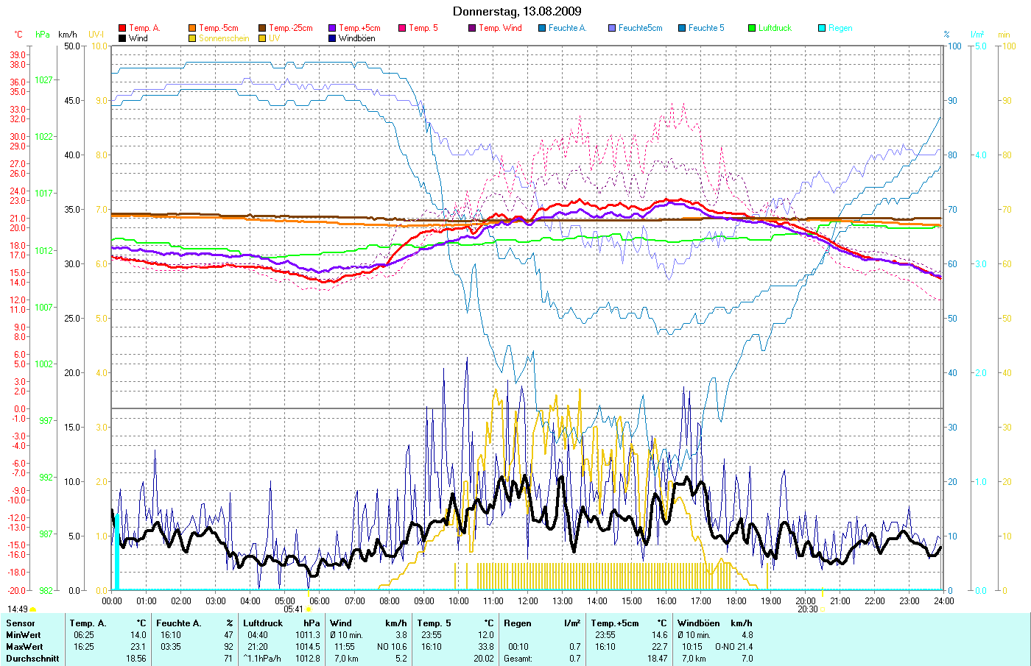Click the sunset marker at 20:30
Image resolution: width=1031 pixels, height=666 pixels.
(822, 609)
